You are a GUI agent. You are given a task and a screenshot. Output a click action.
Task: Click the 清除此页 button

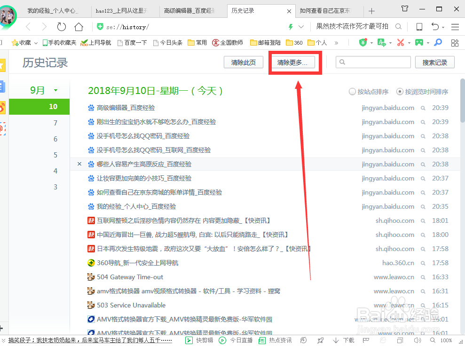[243, 62]
